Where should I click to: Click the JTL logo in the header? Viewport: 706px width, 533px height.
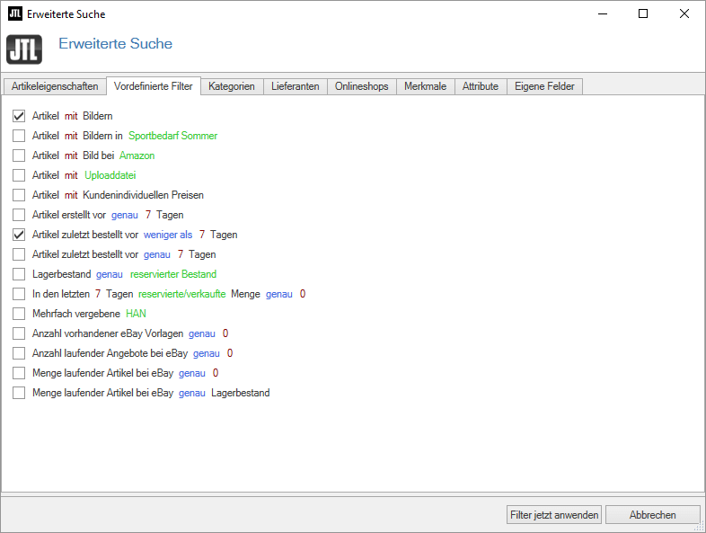point(23,49)
